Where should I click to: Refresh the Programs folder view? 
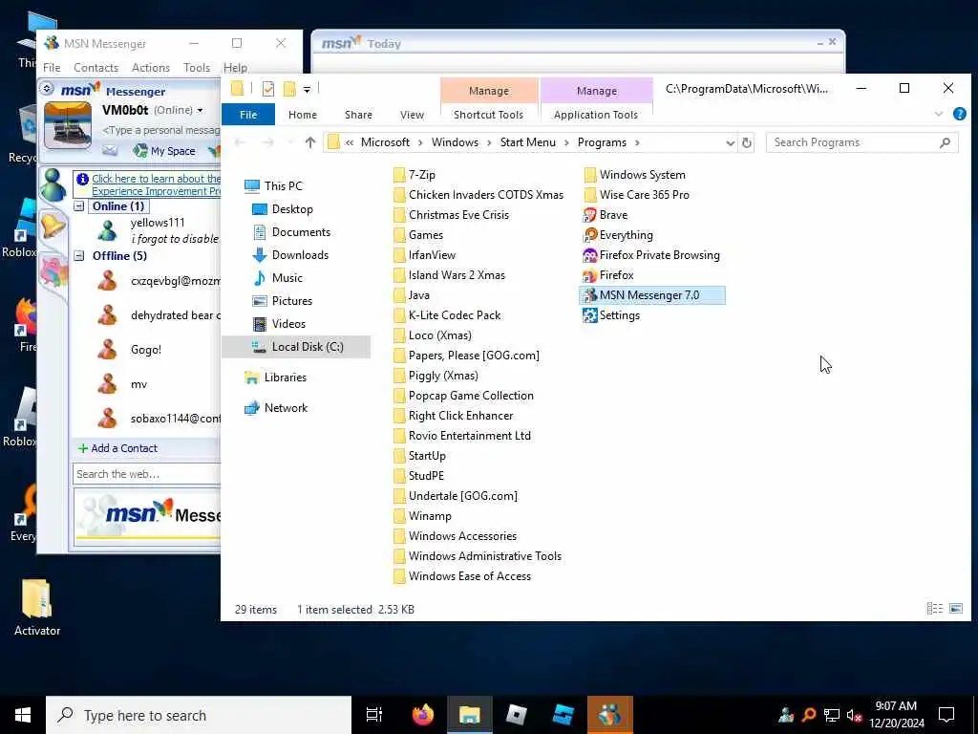pos(747,143)
